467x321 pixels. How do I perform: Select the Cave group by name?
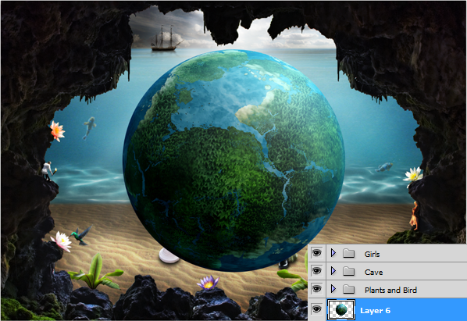click(373, 272)
